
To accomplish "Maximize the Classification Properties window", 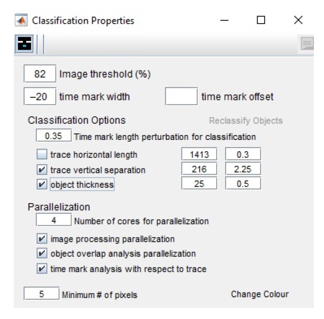I will [x=261, y=20].
